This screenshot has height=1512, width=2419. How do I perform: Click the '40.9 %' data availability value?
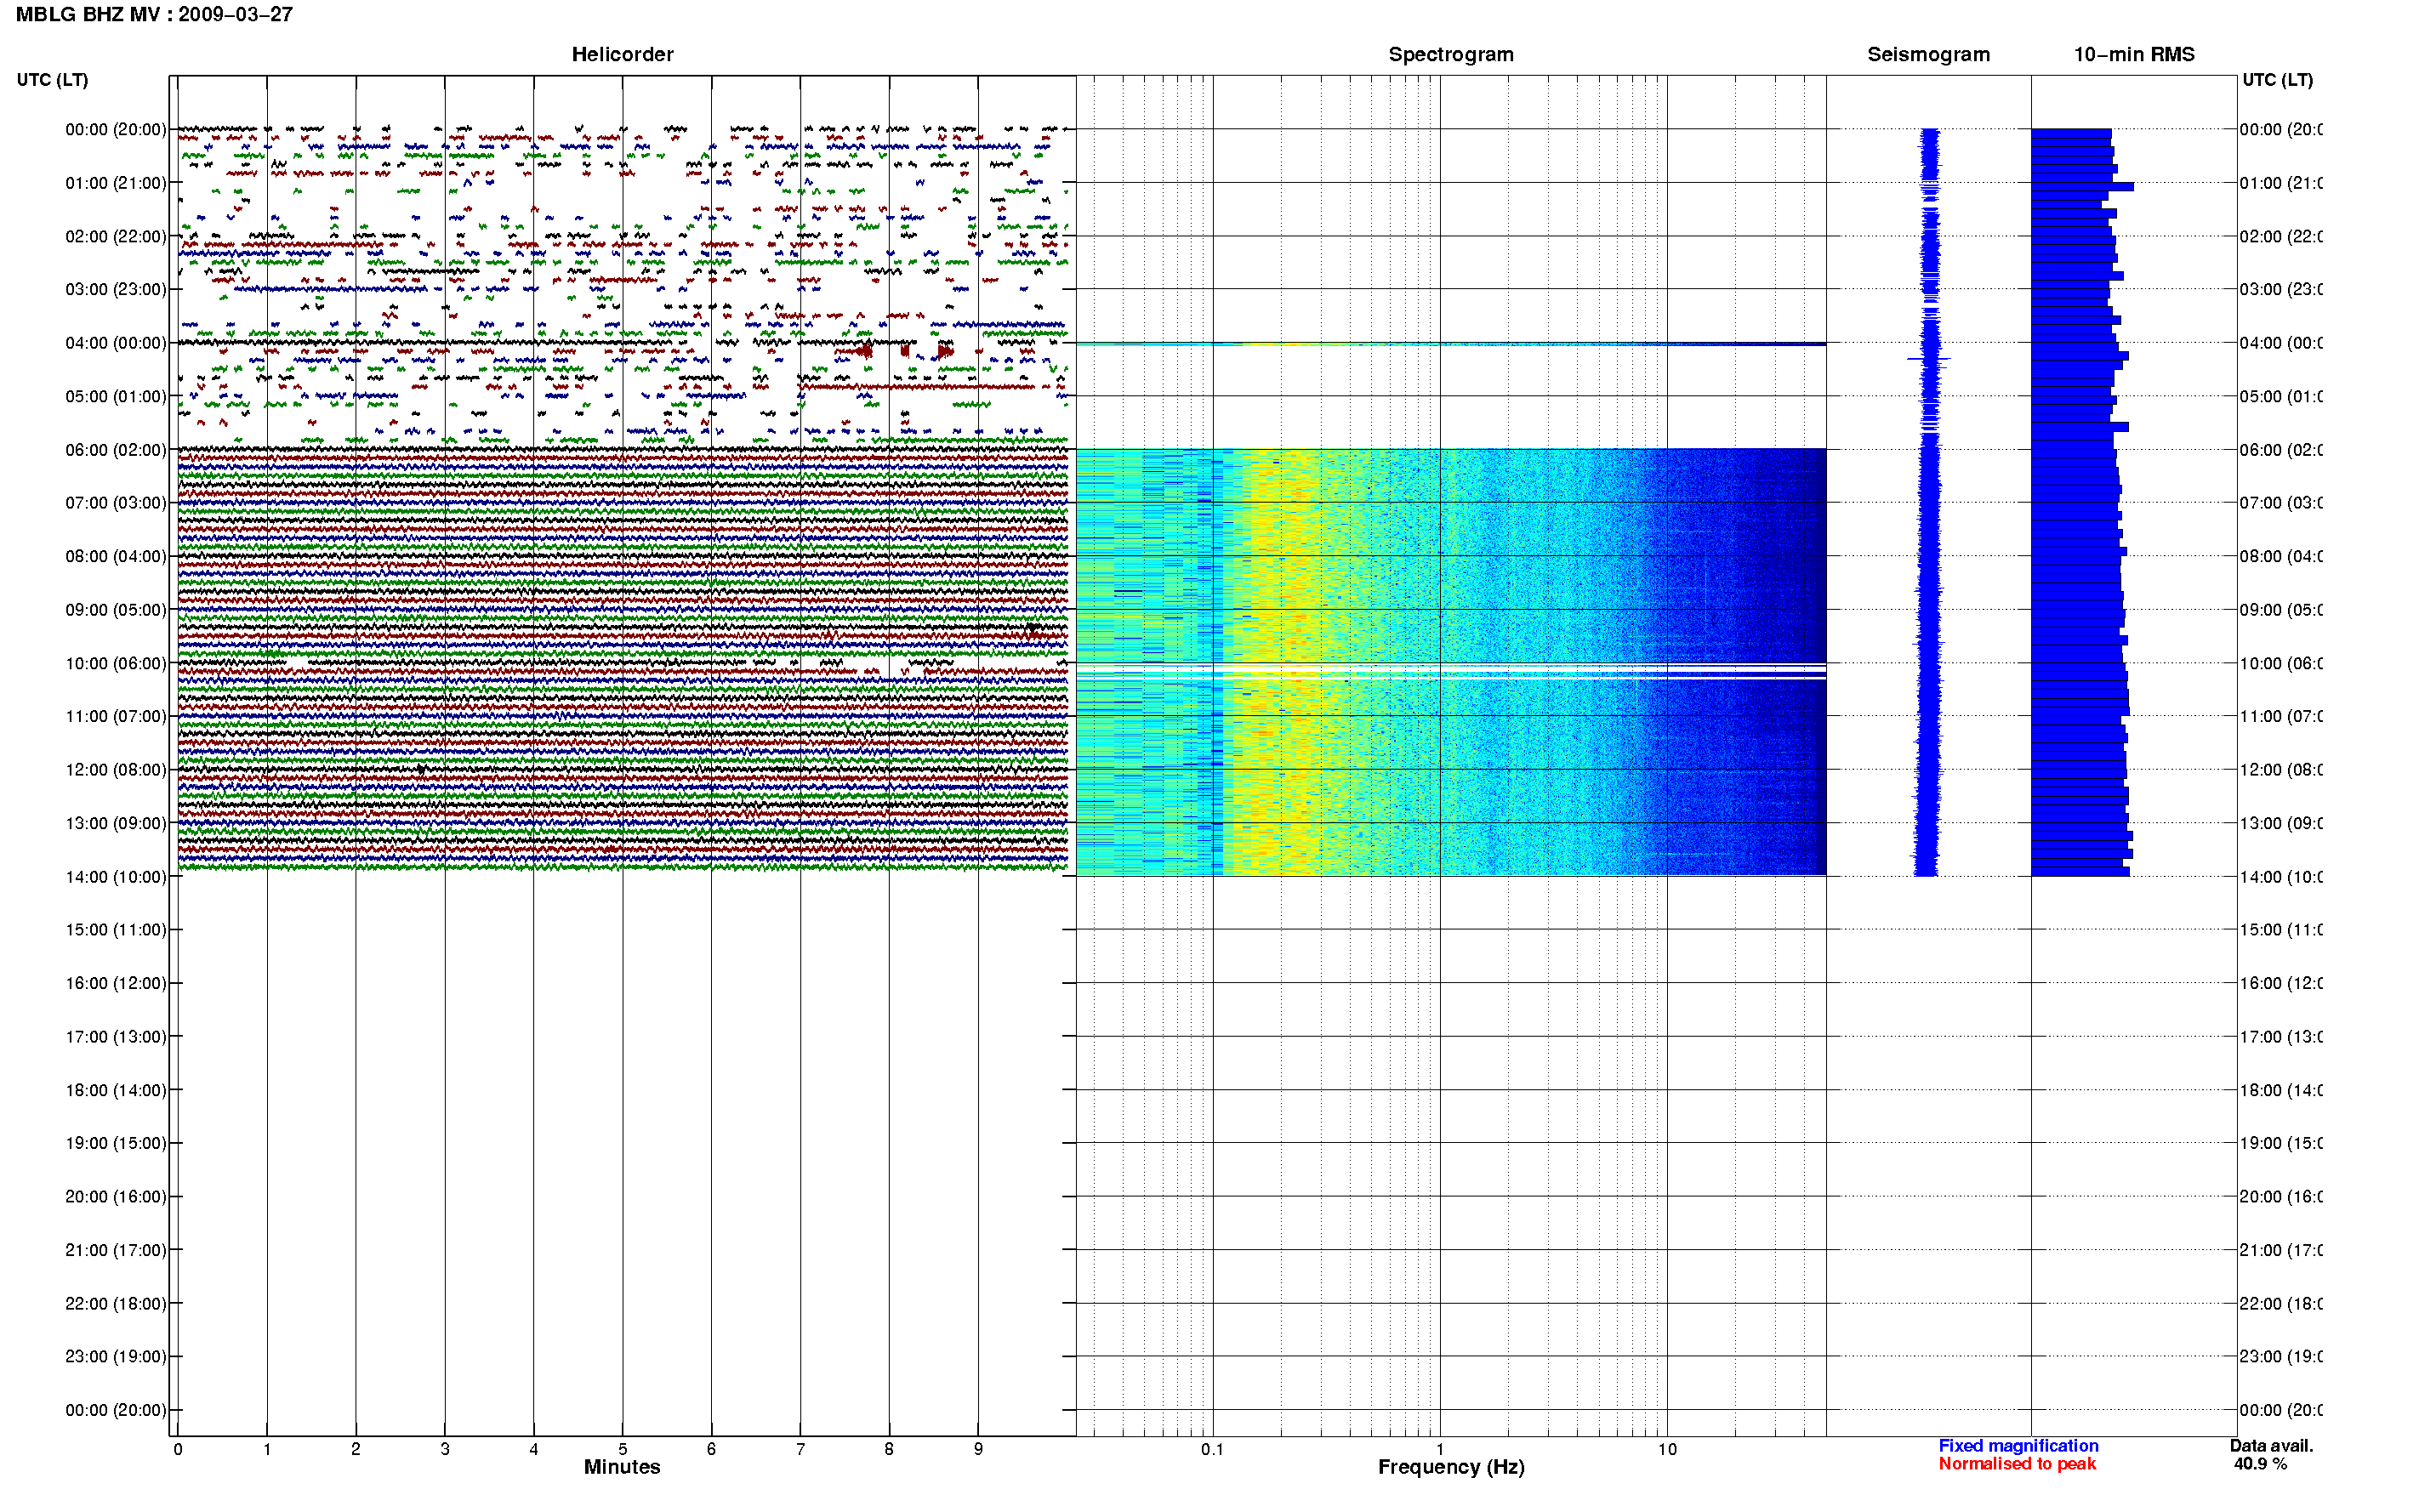coord(2260,1464)
